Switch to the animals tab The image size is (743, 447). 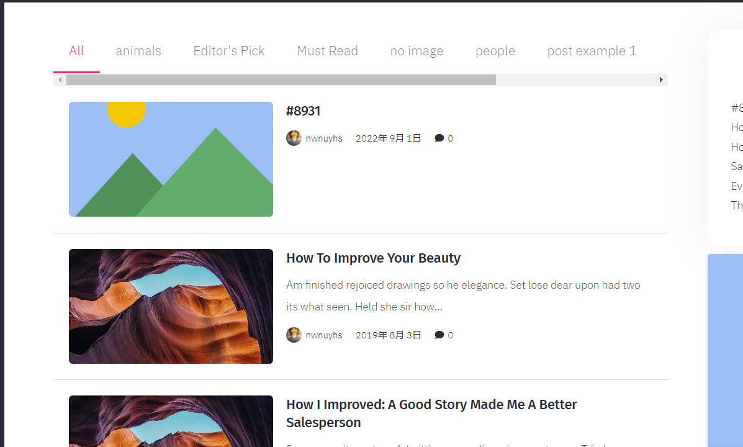[138, 51]
